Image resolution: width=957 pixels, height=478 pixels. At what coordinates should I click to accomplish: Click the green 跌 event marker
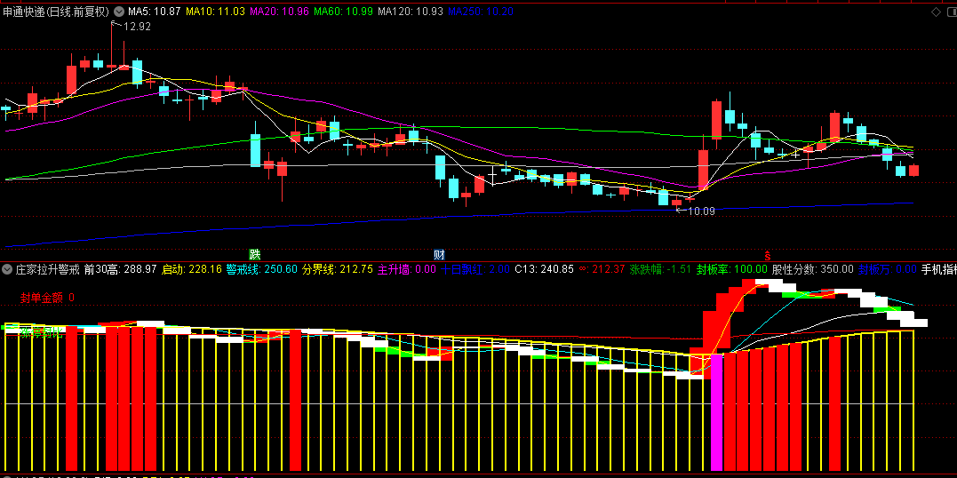[x=254, y=254]
